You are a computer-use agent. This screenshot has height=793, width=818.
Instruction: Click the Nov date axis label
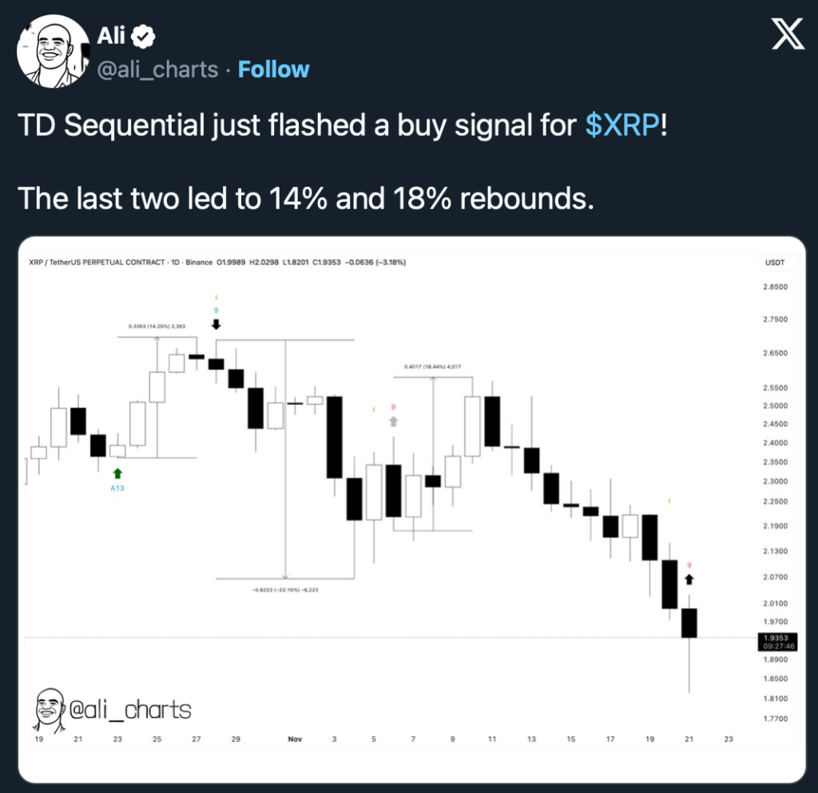click(x=296, y=739)
